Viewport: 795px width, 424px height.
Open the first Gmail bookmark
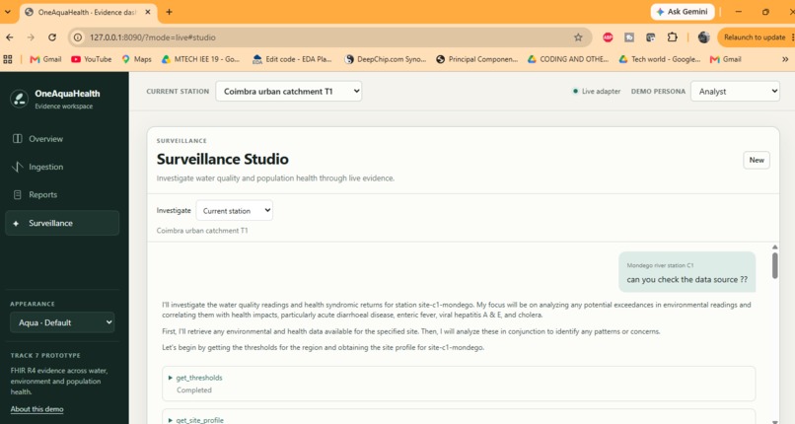(x=45, y=59)
